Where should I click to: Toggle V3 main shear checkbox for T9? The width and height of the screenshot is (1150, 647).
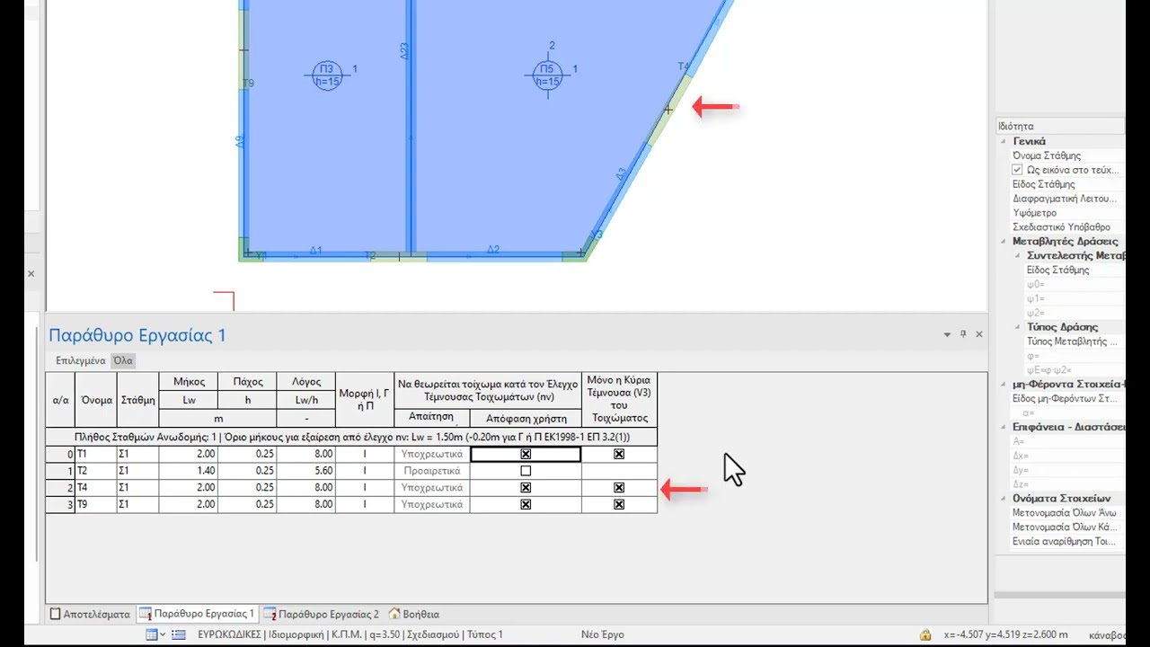[x=619, y=505]
